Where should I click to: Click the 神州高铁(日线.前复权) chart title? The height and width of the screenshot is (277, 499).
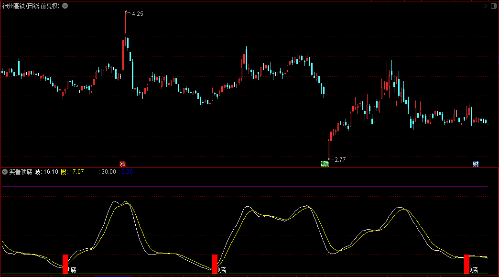click(31, 6)
